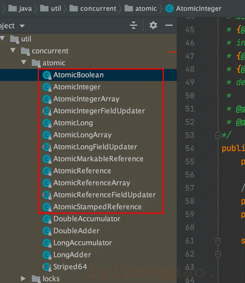The width and height of the screenshot is (245, 283).
Task: Click the DoubleAdder class icon
Action: click(x=47, y=231)
